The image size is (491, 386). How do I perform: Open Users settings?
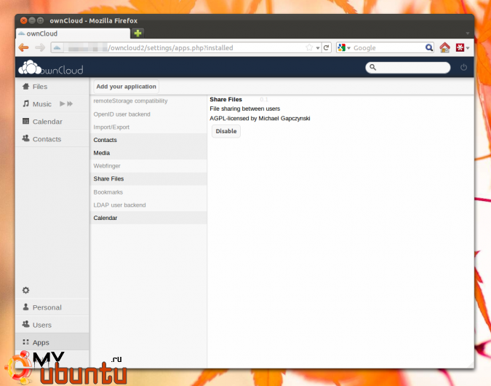pos(52,325)
